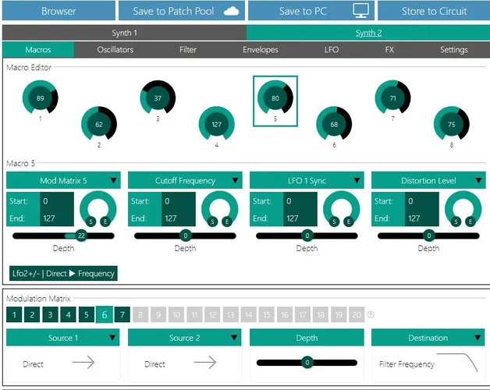Click the LFO 1 Sync depth slider handle
The height and width of the screenshot is (390, 490).
click(x=307, y=236)
